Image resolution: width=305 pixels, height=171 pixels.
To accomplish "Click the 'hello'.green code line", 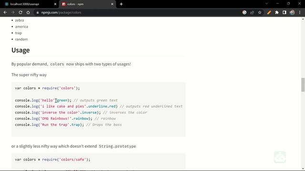I will click(x=66, y=100).
